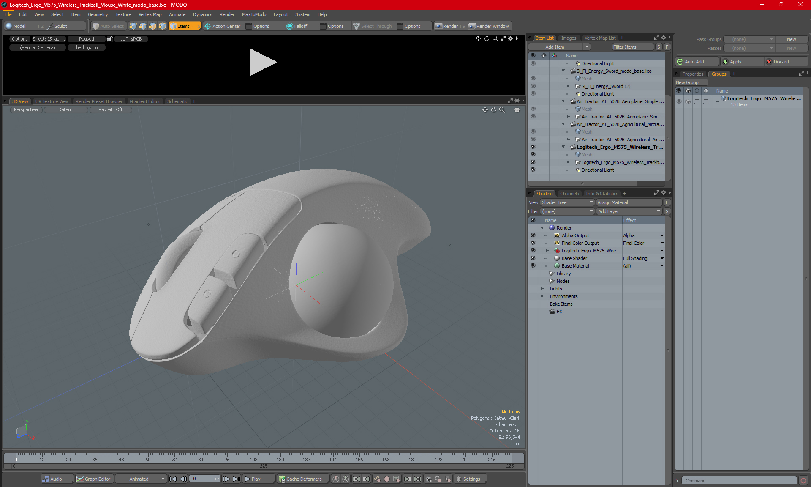Open the Add Layer dropdown

pyautogui.click(x=629, y=211)
